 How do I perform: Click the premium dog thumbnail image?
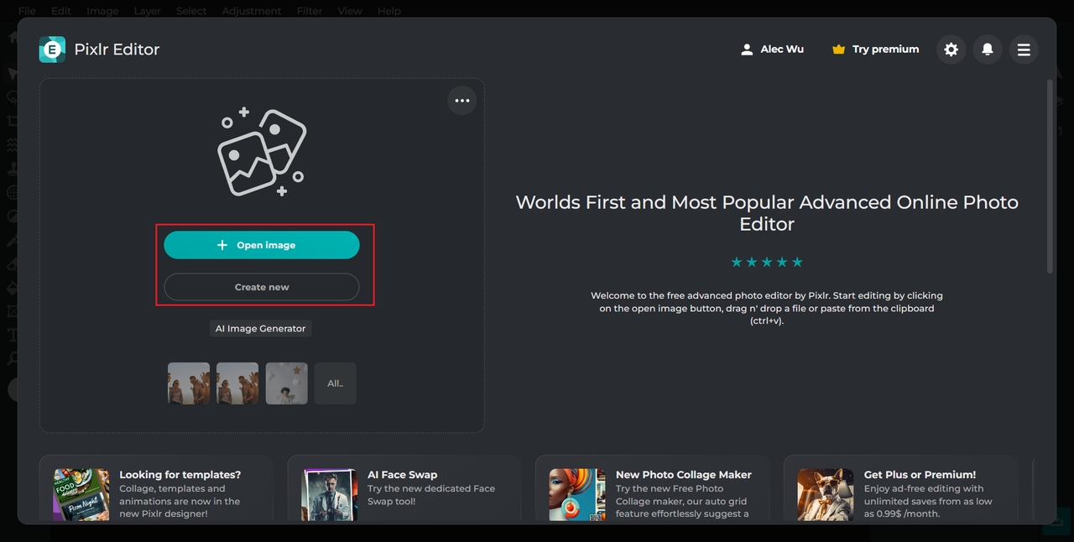[826, 495]
